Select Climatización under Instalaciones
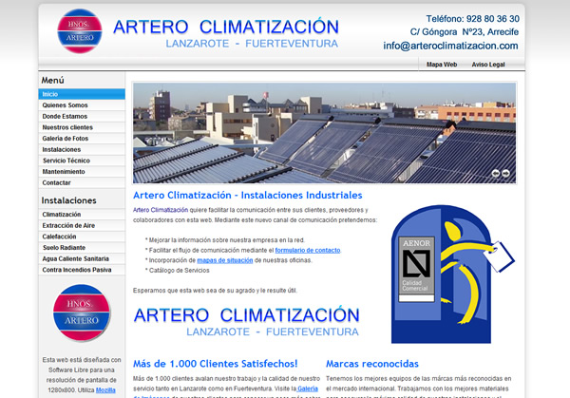This screenshot has width=570, height=398. 82,215
